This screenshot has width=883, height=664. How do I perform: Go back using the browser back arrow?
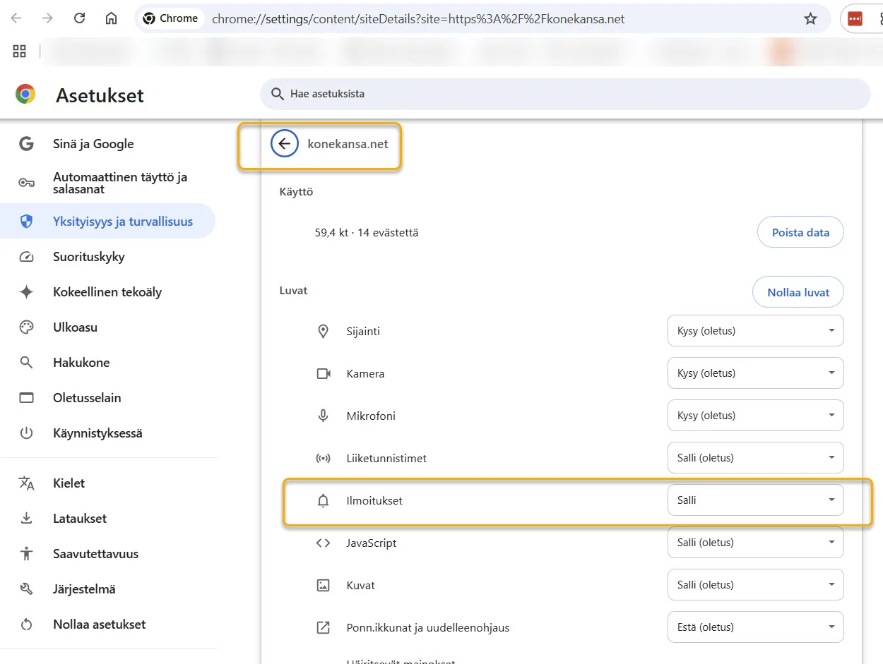(16, 18)
